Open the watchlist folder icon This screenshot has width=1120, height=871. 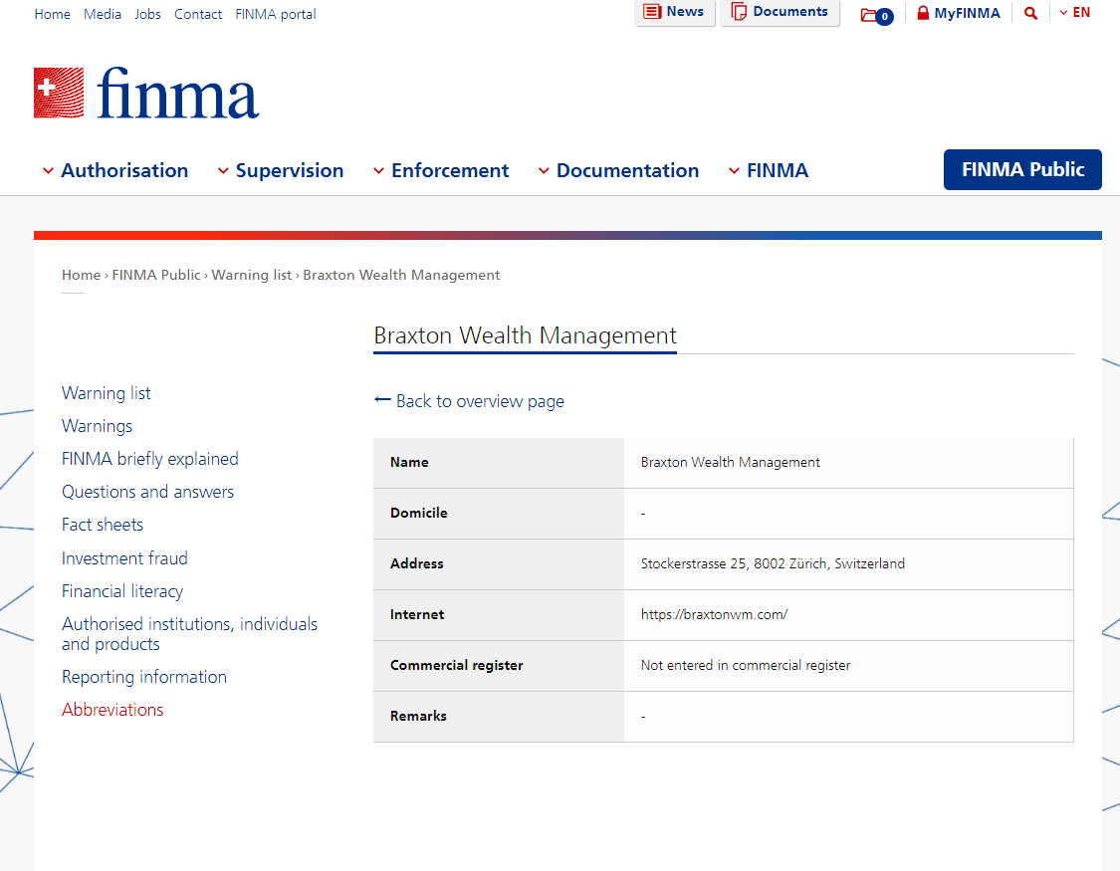(x=875, y=15)
